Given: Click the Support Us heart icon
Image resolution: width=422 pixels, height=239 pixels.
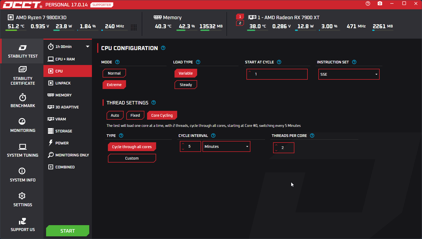Looking at the screenshot, I should [22, 221].
